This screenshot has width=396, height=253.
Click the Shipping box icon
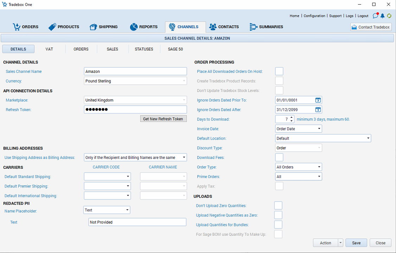[93, 27]
